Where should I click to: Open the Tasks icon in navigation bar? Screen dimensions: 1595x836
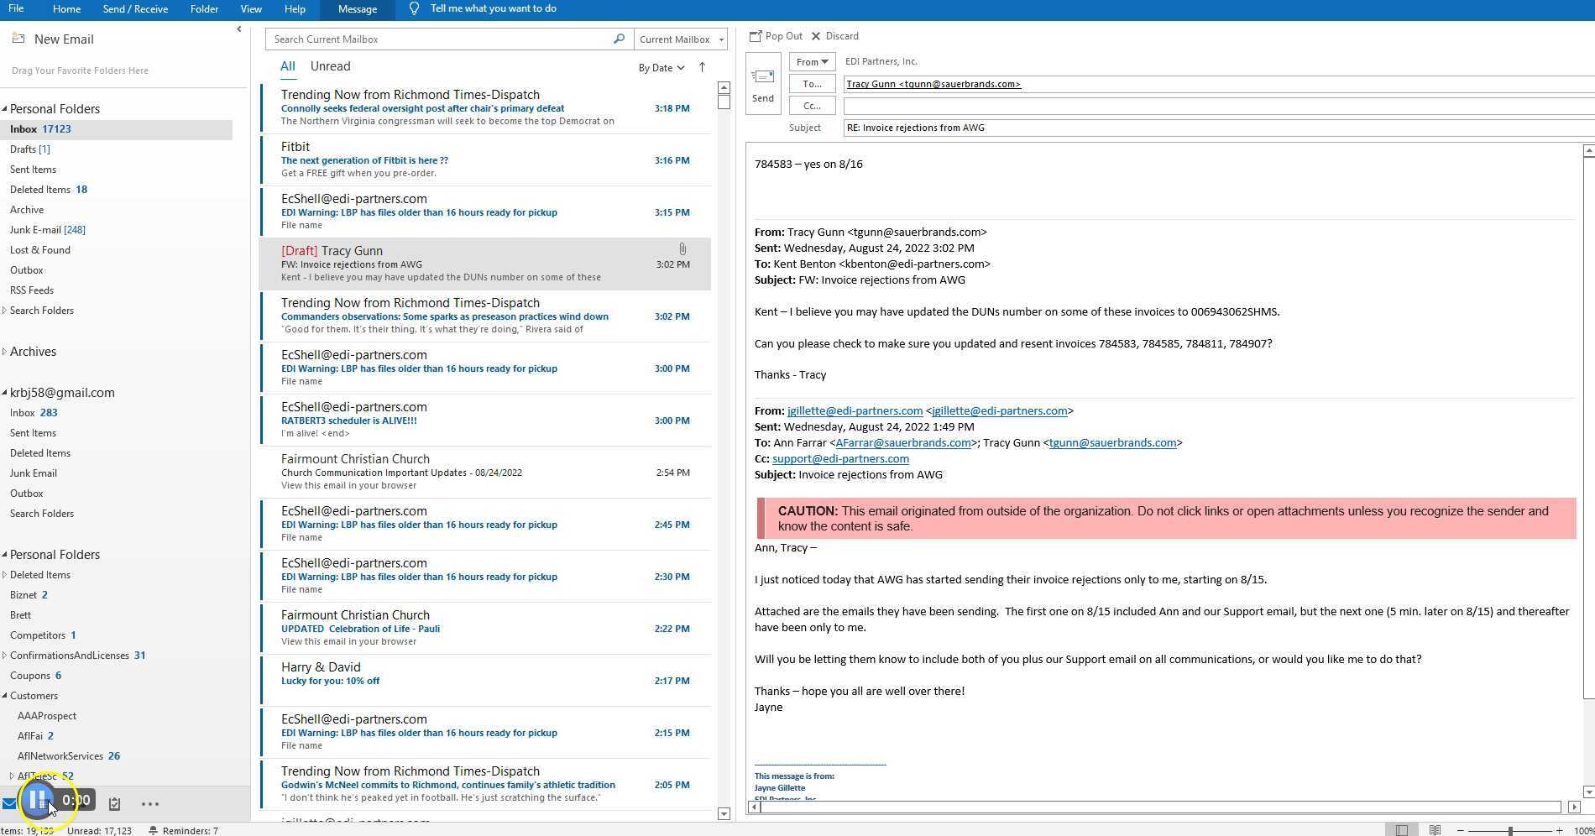pos(113,802)
